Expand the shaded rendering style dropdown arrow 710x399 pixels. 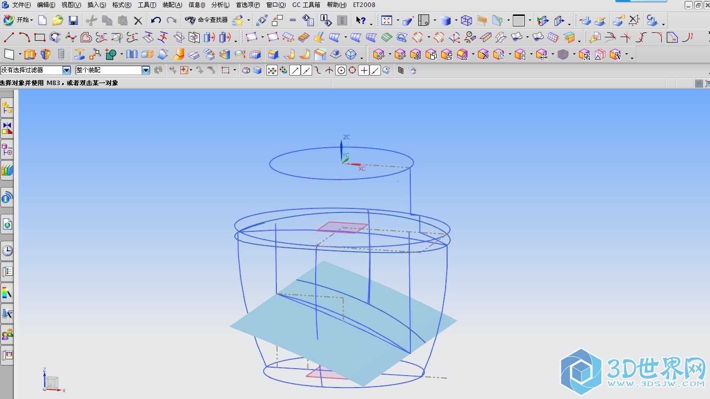456,20
